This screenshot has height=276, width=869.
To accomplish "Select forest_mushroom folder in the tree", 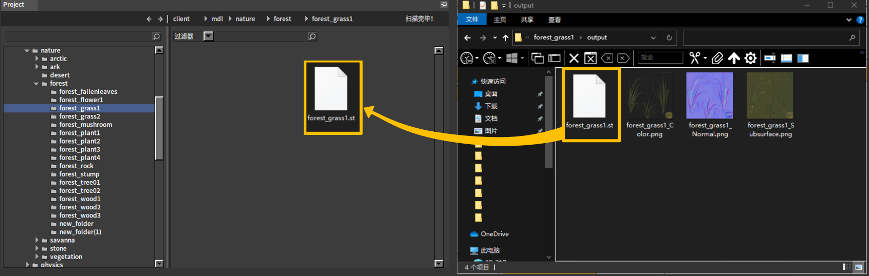I will [x=85, y=125].
